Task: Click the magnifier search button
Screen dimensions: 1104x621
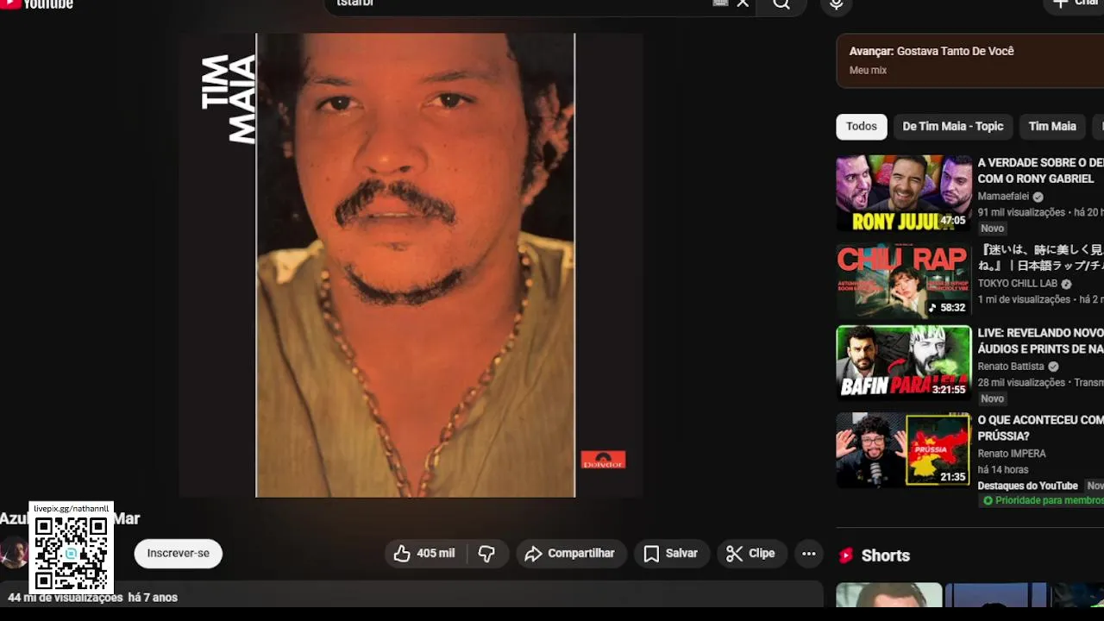Action: pyautogui.click(x=781, y=4)
